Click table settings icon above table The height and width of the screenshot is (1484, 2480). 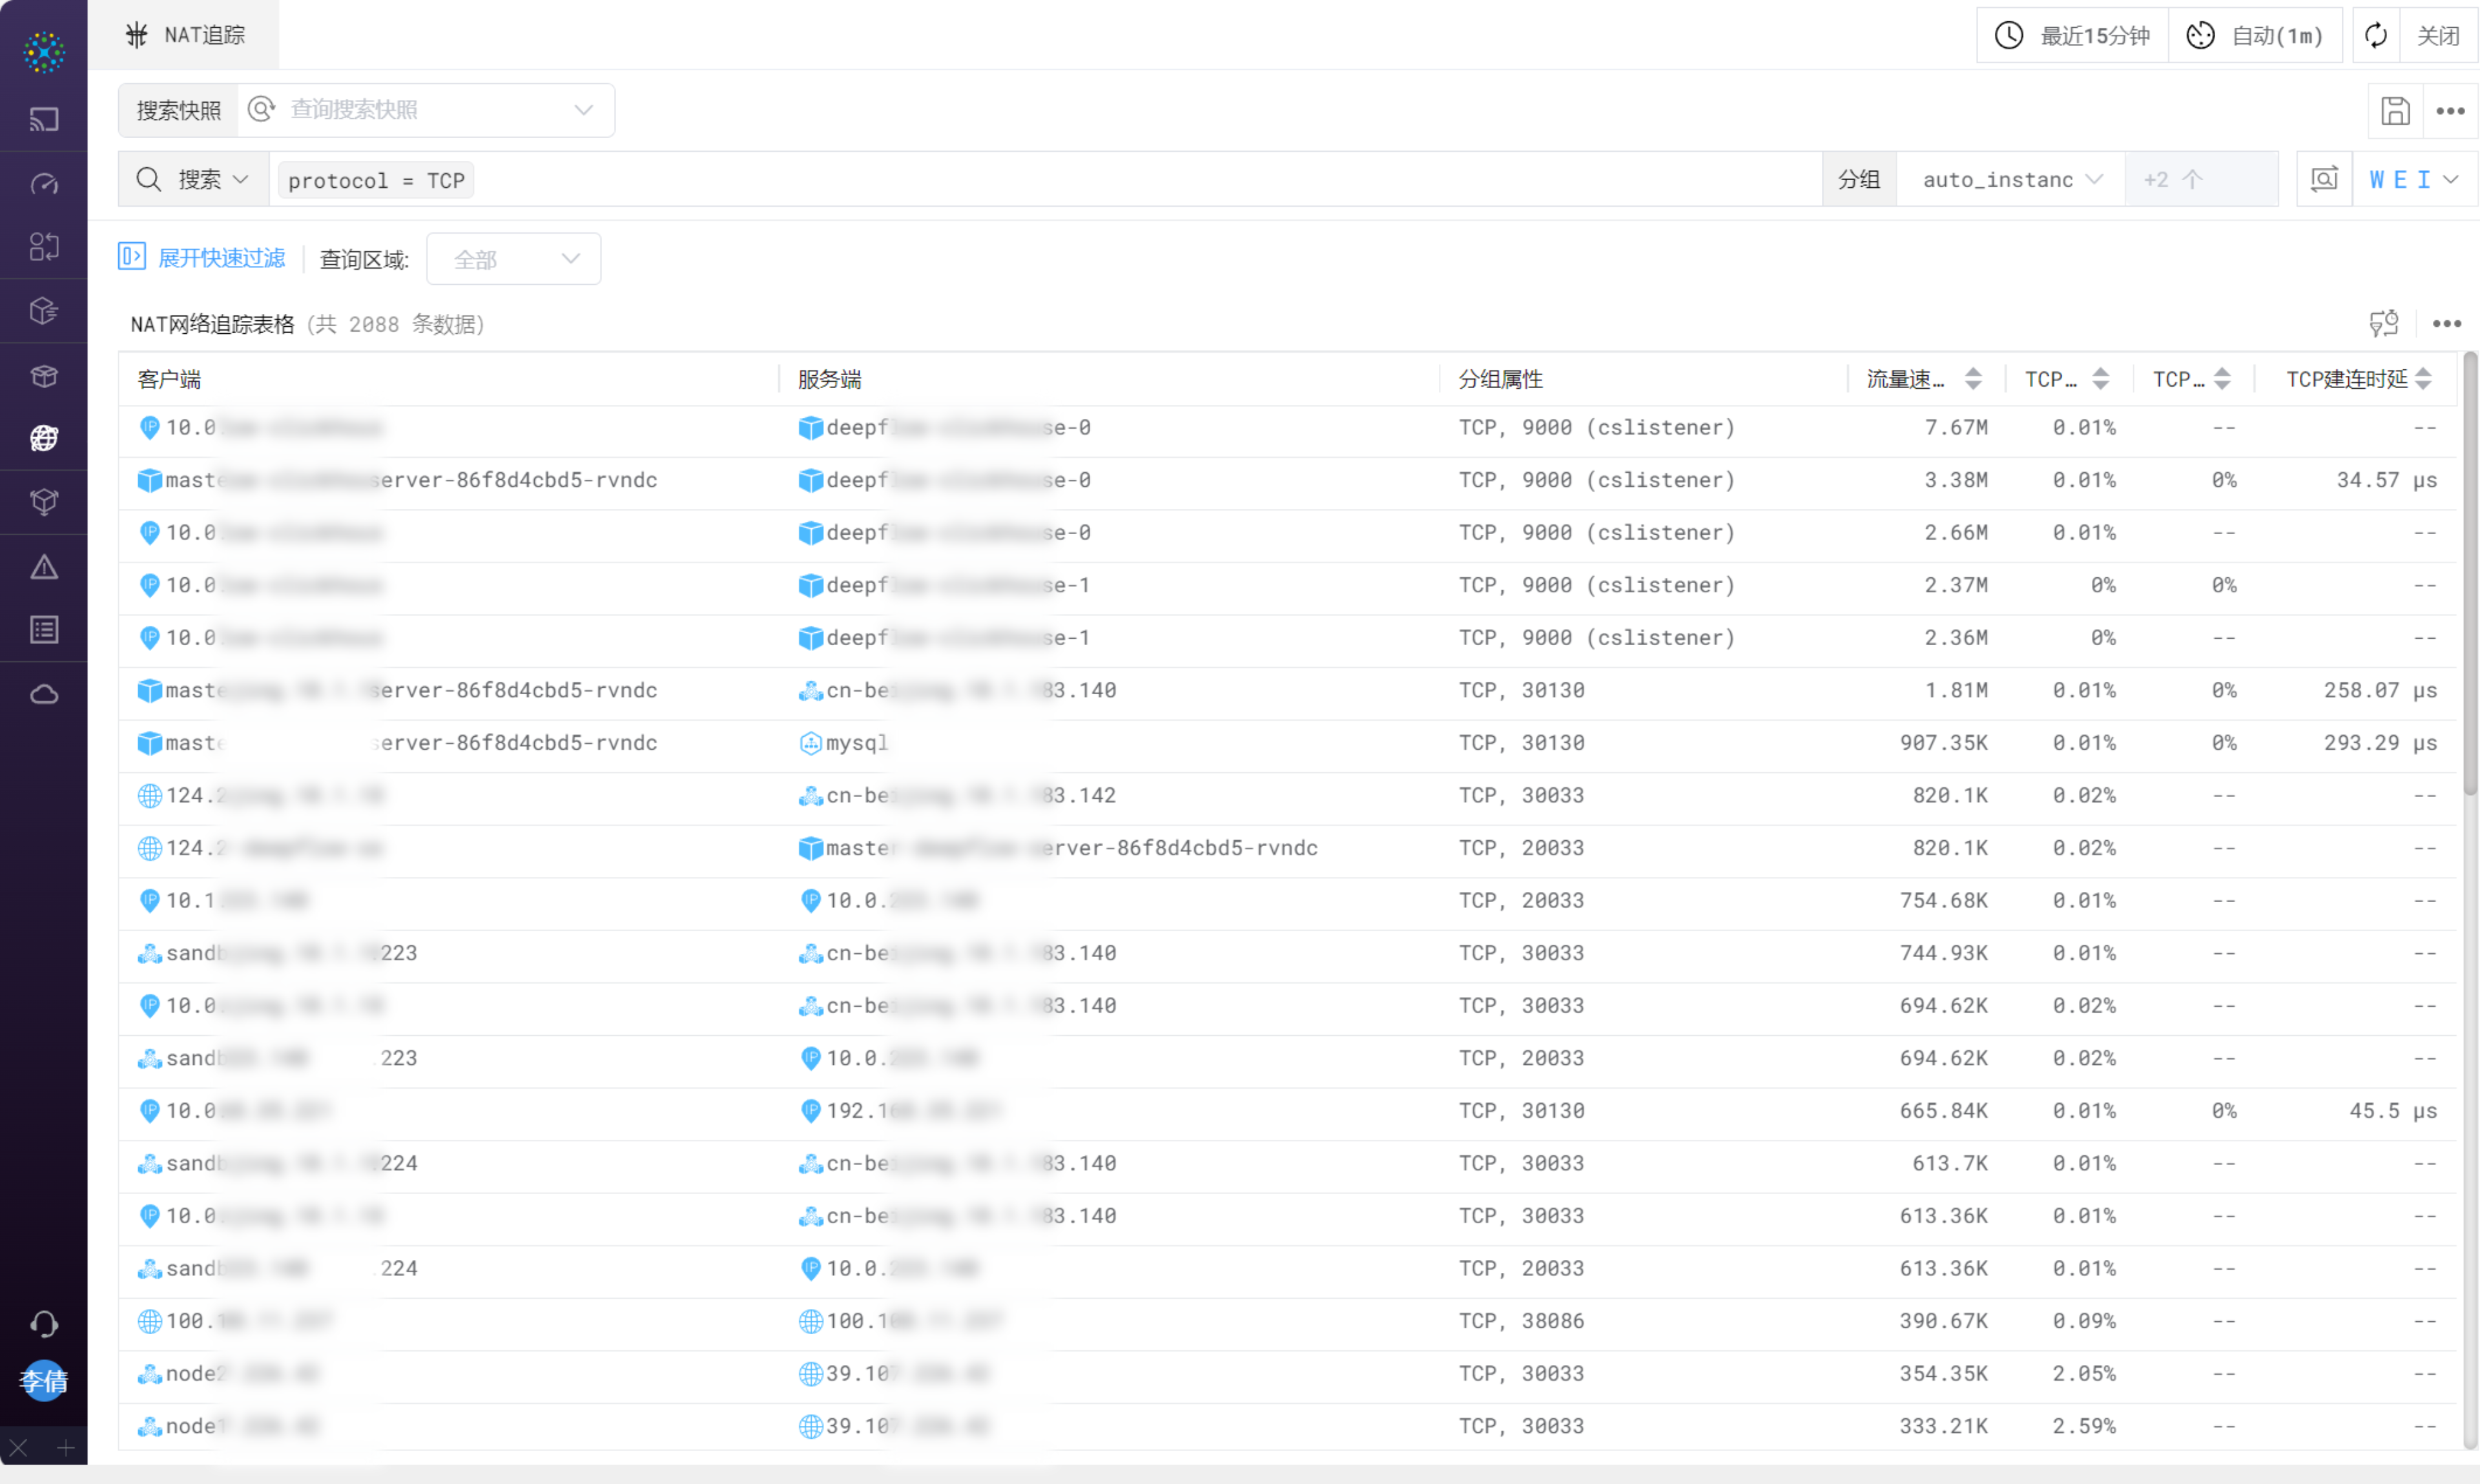click(x=2384, y=323)
